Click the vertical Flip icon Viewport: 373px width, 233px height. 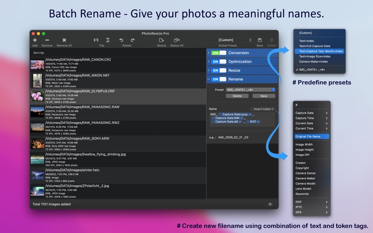coord(108,40)
